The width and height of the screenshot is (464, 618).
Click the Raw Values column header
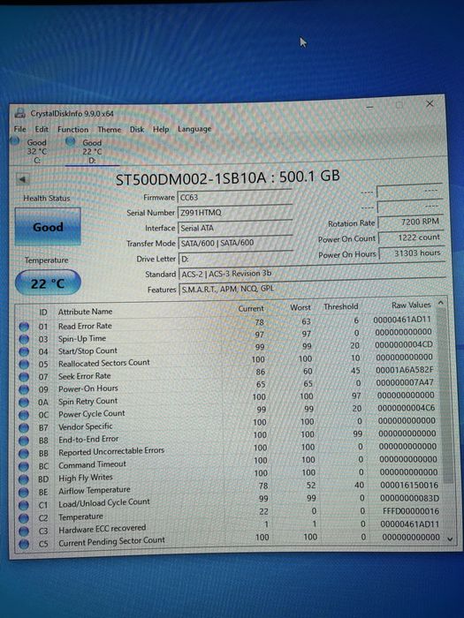(x=411, y=305)
